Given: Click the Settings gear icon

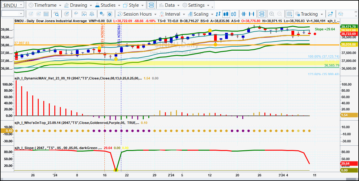Looking at the screenshot, I should click(x=185, y=5).
